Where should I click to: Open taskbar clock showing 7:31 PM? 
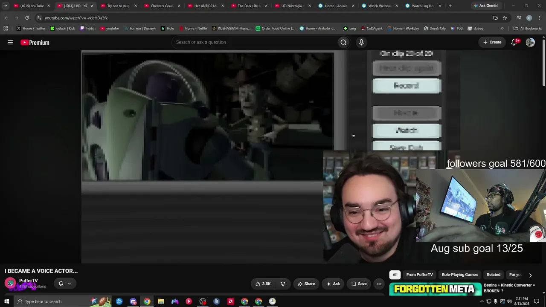pos(521,301)
